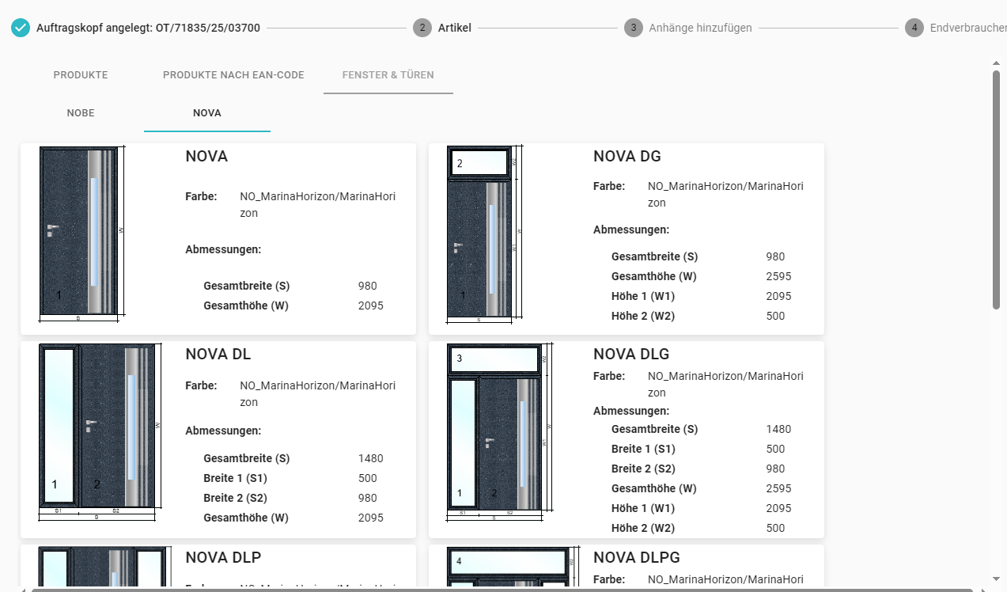
Task: Click the completed Auftragskopf checkmark step icon
Action: coord(21,28)
